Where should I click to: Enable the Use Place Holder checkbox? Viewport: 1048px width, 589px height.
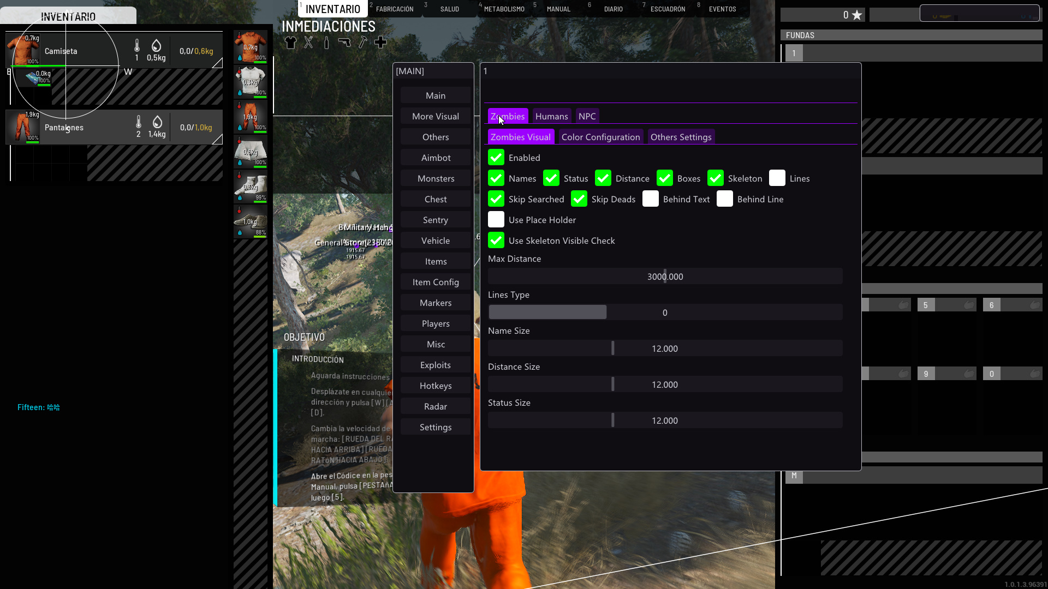(x=496, y=220)
